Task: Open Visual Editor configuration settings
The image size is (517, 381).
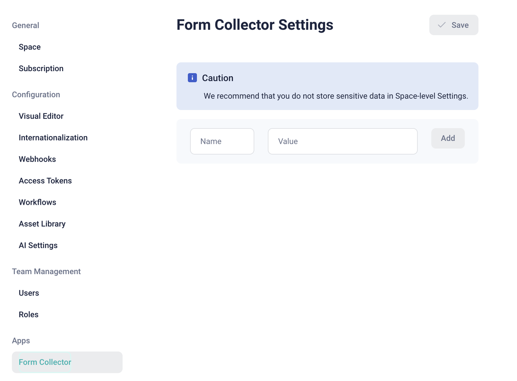Action: 41,116
